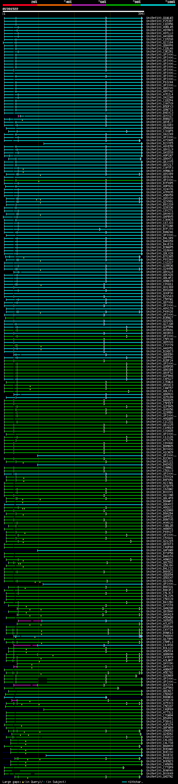Select the UniRef100_C1H819 label
Screen dimensions: 178x784
click(x=160, y=428)
